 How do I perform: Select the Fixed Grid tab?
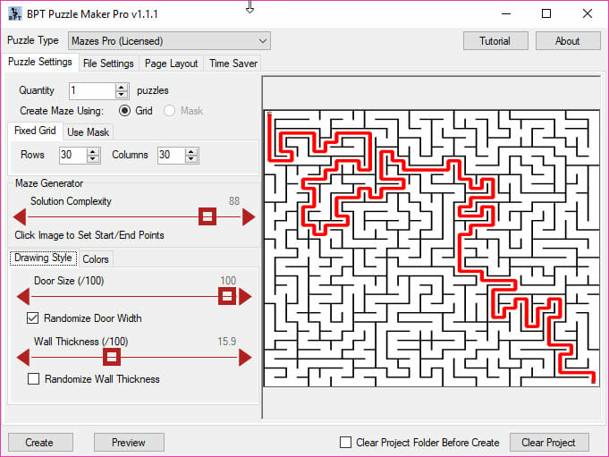tap(35, 131)
